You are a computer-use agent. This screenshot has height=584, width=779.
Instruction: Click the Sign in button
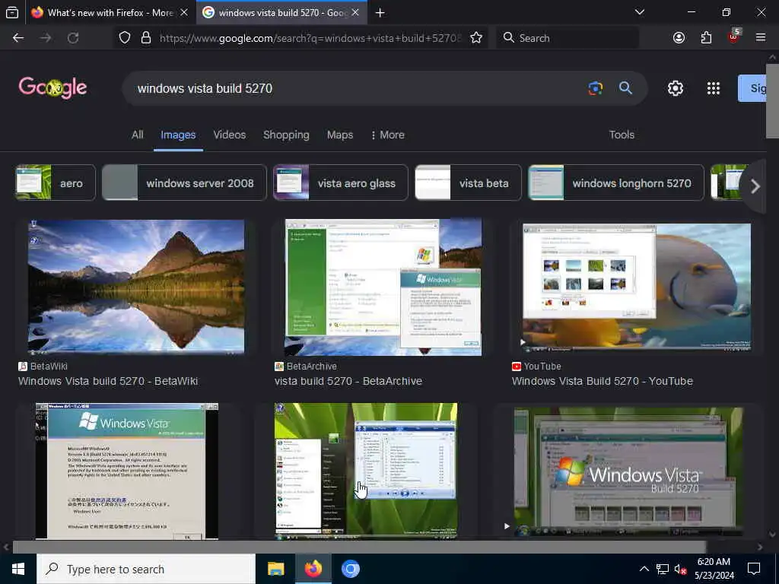click(x=752, y=88)
